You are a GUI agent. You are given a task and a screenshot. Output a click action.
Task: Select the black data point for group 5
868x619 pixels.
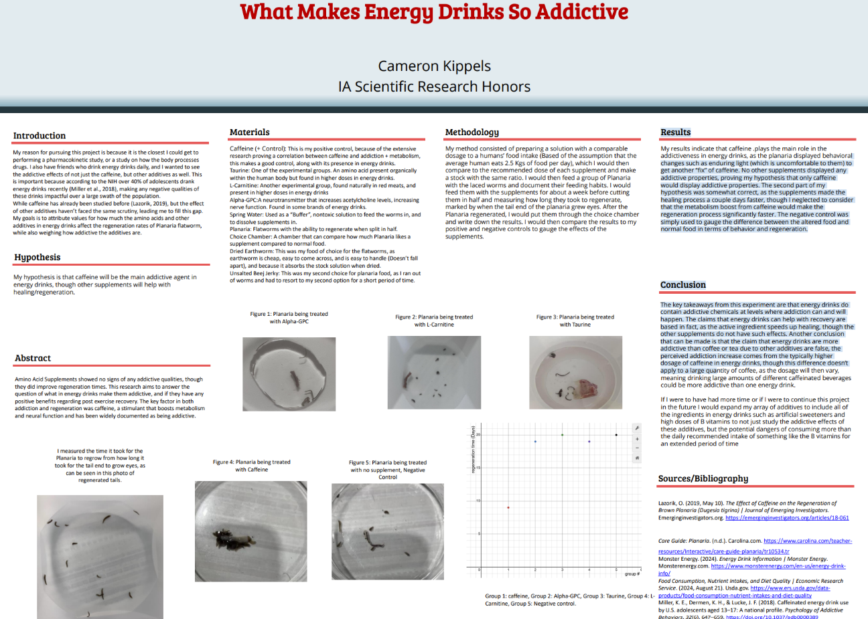617,435
